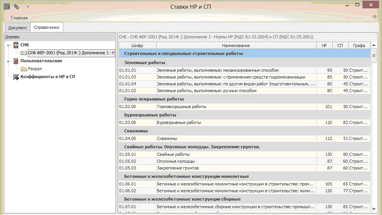Switch to the Документ tab
The width and height of the screenshot is (382, 215).
coord(17,28)
